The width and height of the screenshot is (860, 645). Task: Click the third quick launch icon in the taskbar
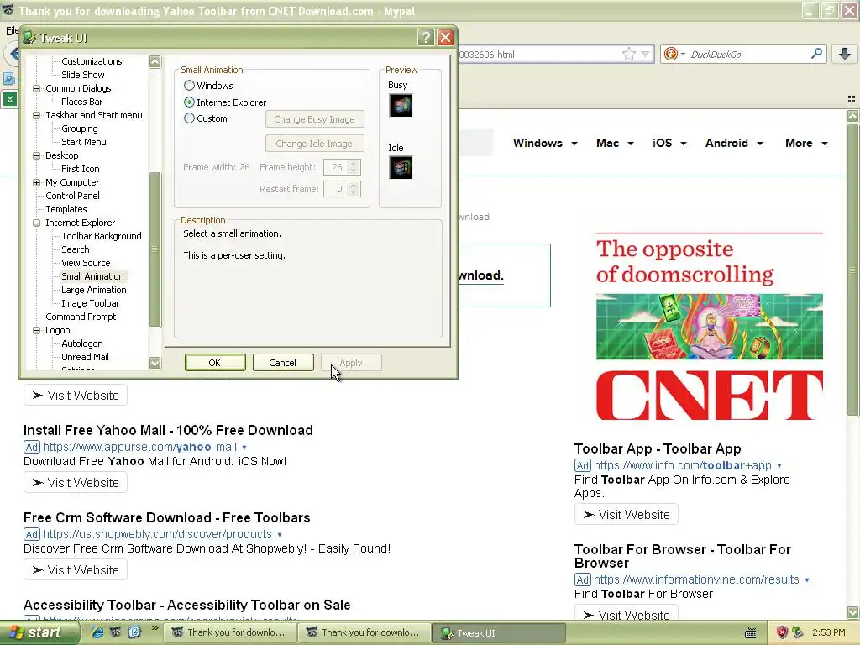coord(134,632)
